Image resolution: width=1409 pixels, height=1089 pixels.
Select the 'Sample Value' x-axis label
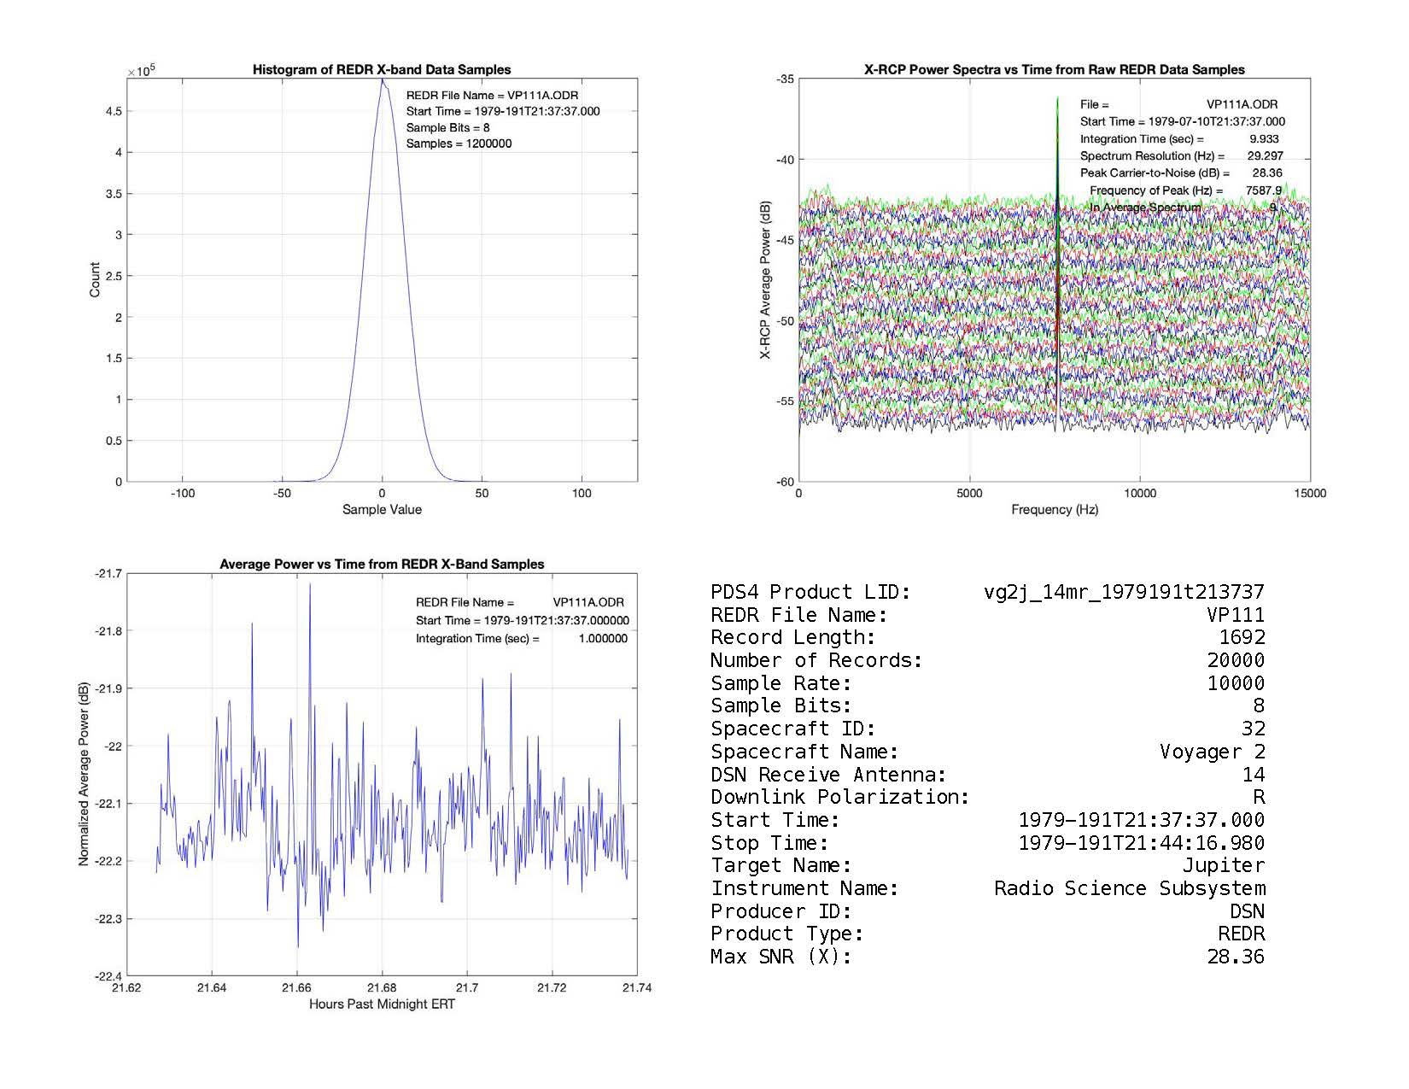click(382, 510)
